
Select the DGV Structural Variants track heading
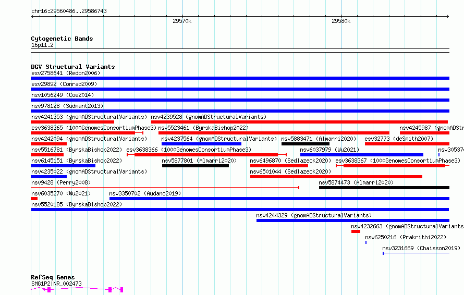pos(73,67)
